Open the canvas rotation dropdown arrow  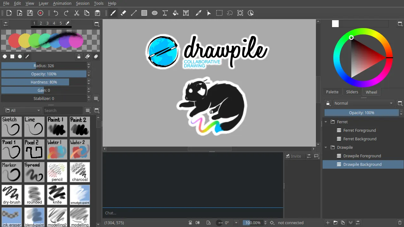[236, 223]
